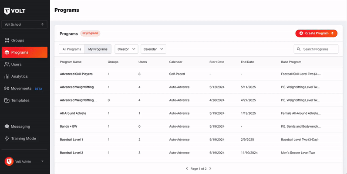Click Base Program column header
The image size is (347, 174).
[x=291, y=62]
